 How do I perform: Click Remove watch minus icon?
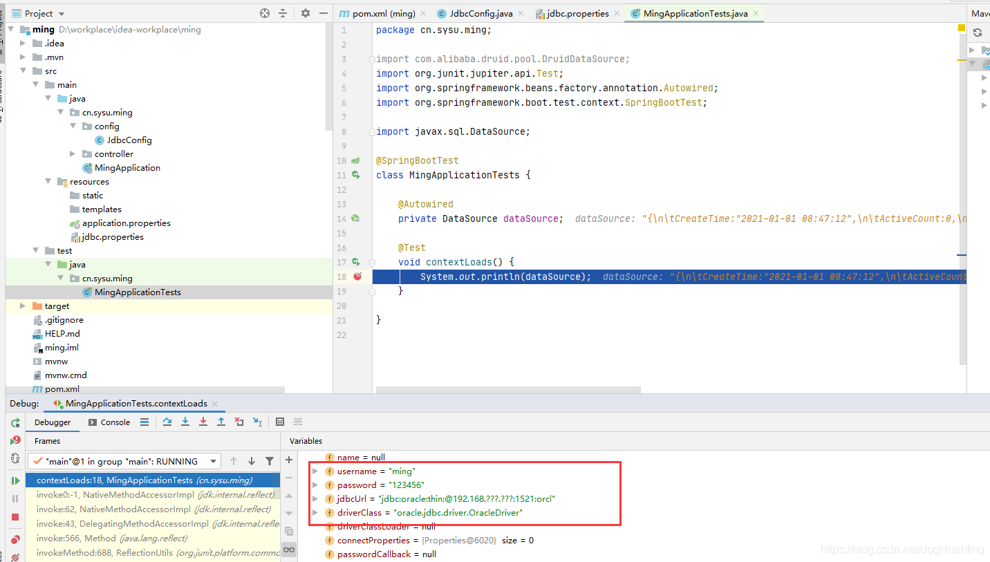289,478
